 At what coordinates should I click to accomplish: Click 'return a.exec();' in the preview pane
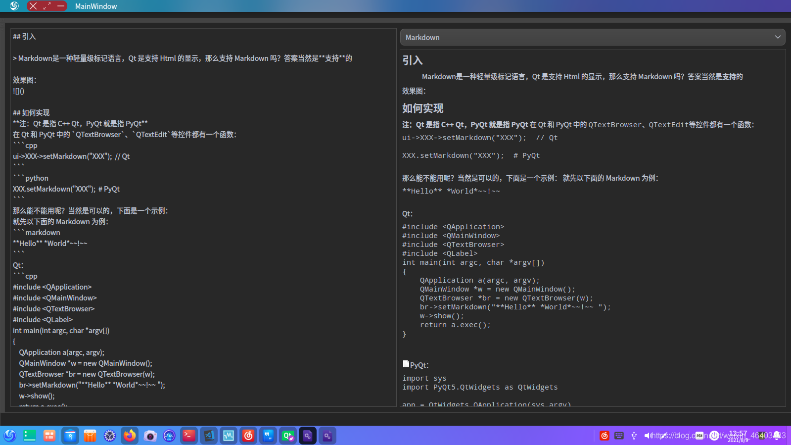coord(455,325)
